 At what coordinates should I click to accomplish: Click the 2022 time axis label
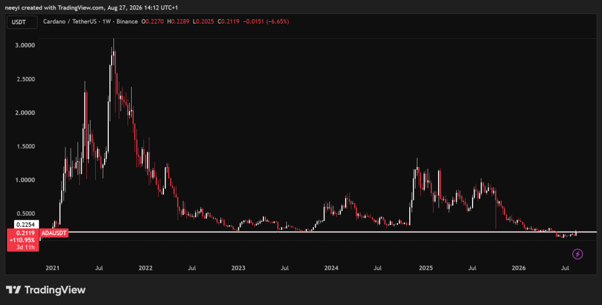click(146, 268)
